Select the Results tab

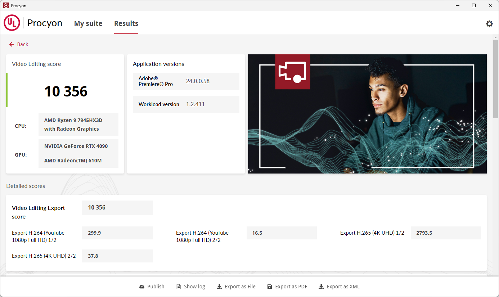126,24
